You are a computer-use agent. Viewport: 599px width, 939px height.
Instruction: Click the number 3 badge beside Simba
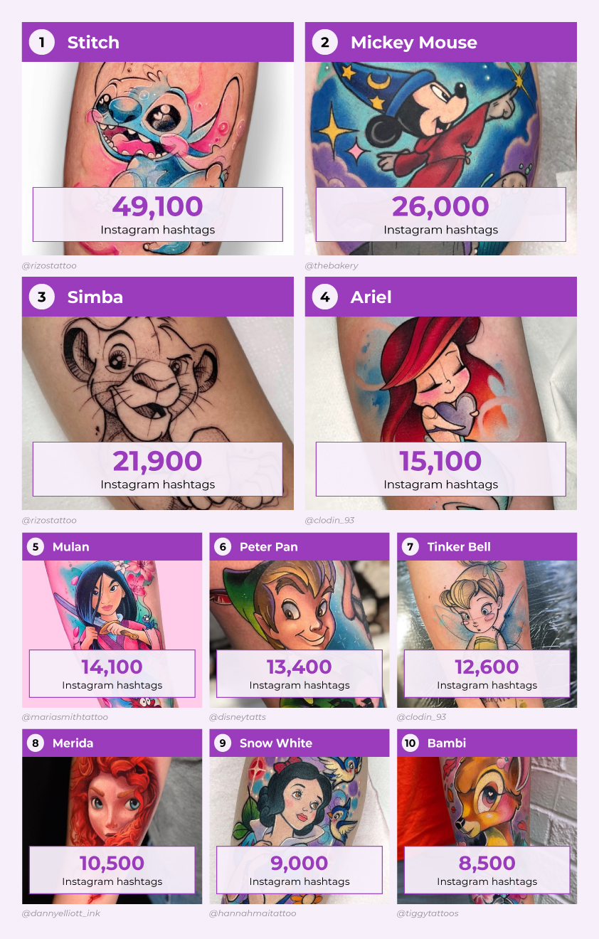tap(42, 297)
